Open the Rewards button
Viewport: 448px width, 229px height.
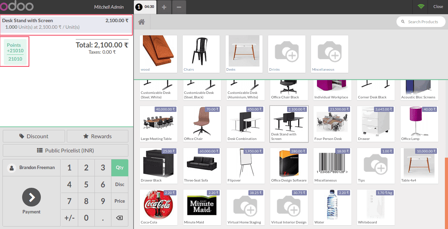pos(98,136)
